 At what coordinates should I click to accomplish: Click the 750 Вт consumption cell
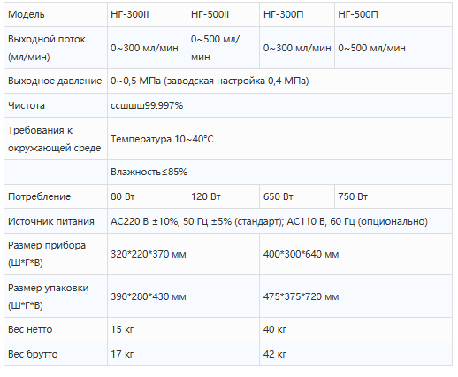click(393, 196)
